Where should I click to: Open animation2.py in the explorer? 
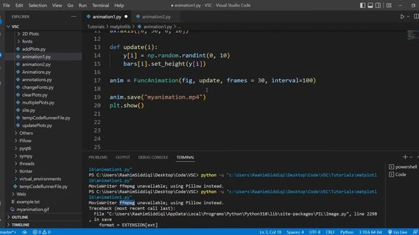pyautogui.click(x=37, y=65)
